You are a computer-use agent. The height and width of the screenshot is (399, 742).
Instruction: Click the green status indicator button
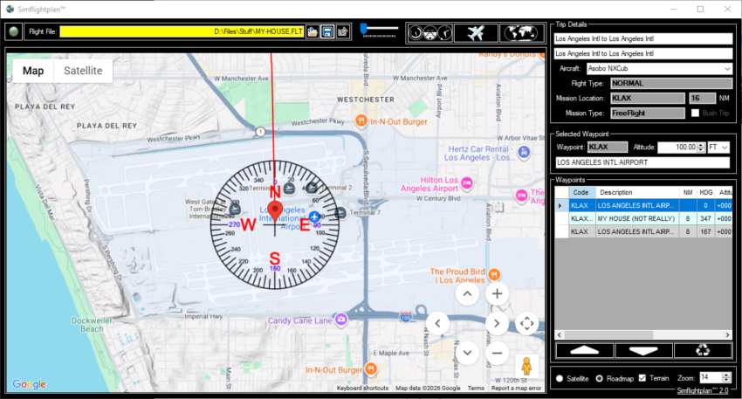pyautogui.click(x=13, y=31)
